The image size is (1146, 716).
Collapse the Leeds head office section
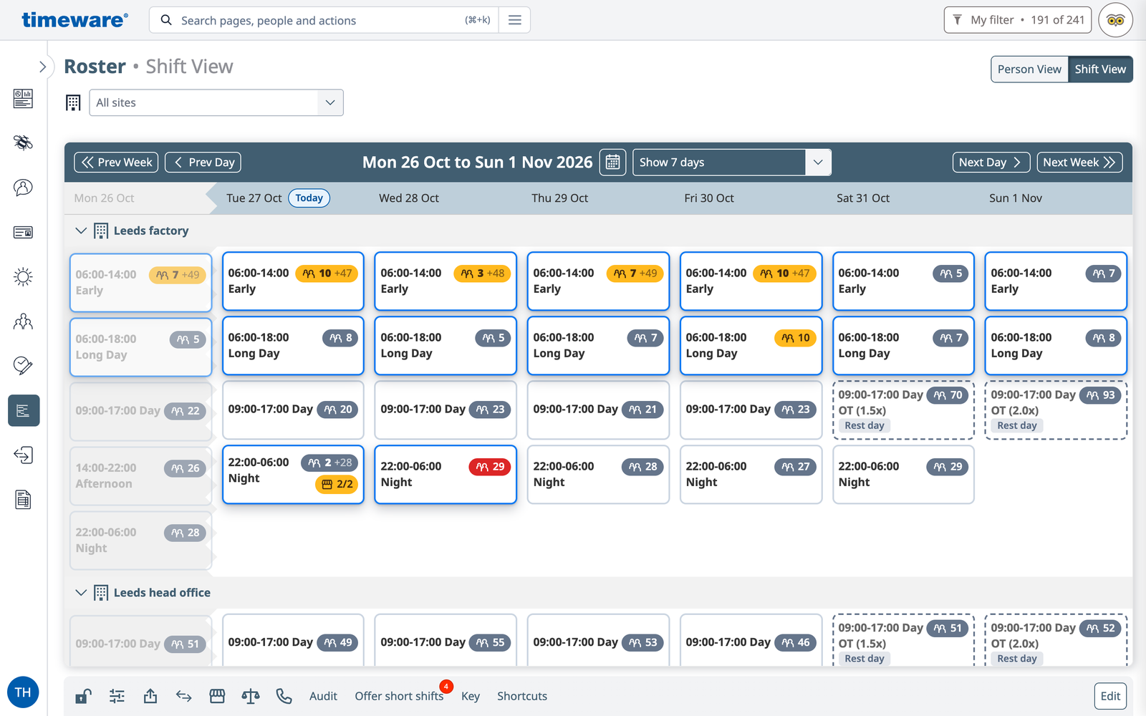coord(81,593)
